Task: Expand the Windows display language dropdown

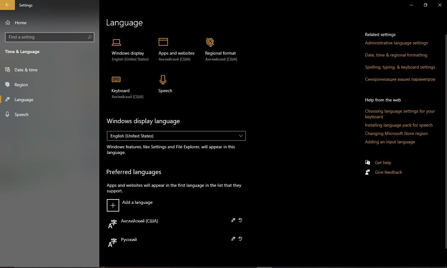Action: [x=176, y=136]
